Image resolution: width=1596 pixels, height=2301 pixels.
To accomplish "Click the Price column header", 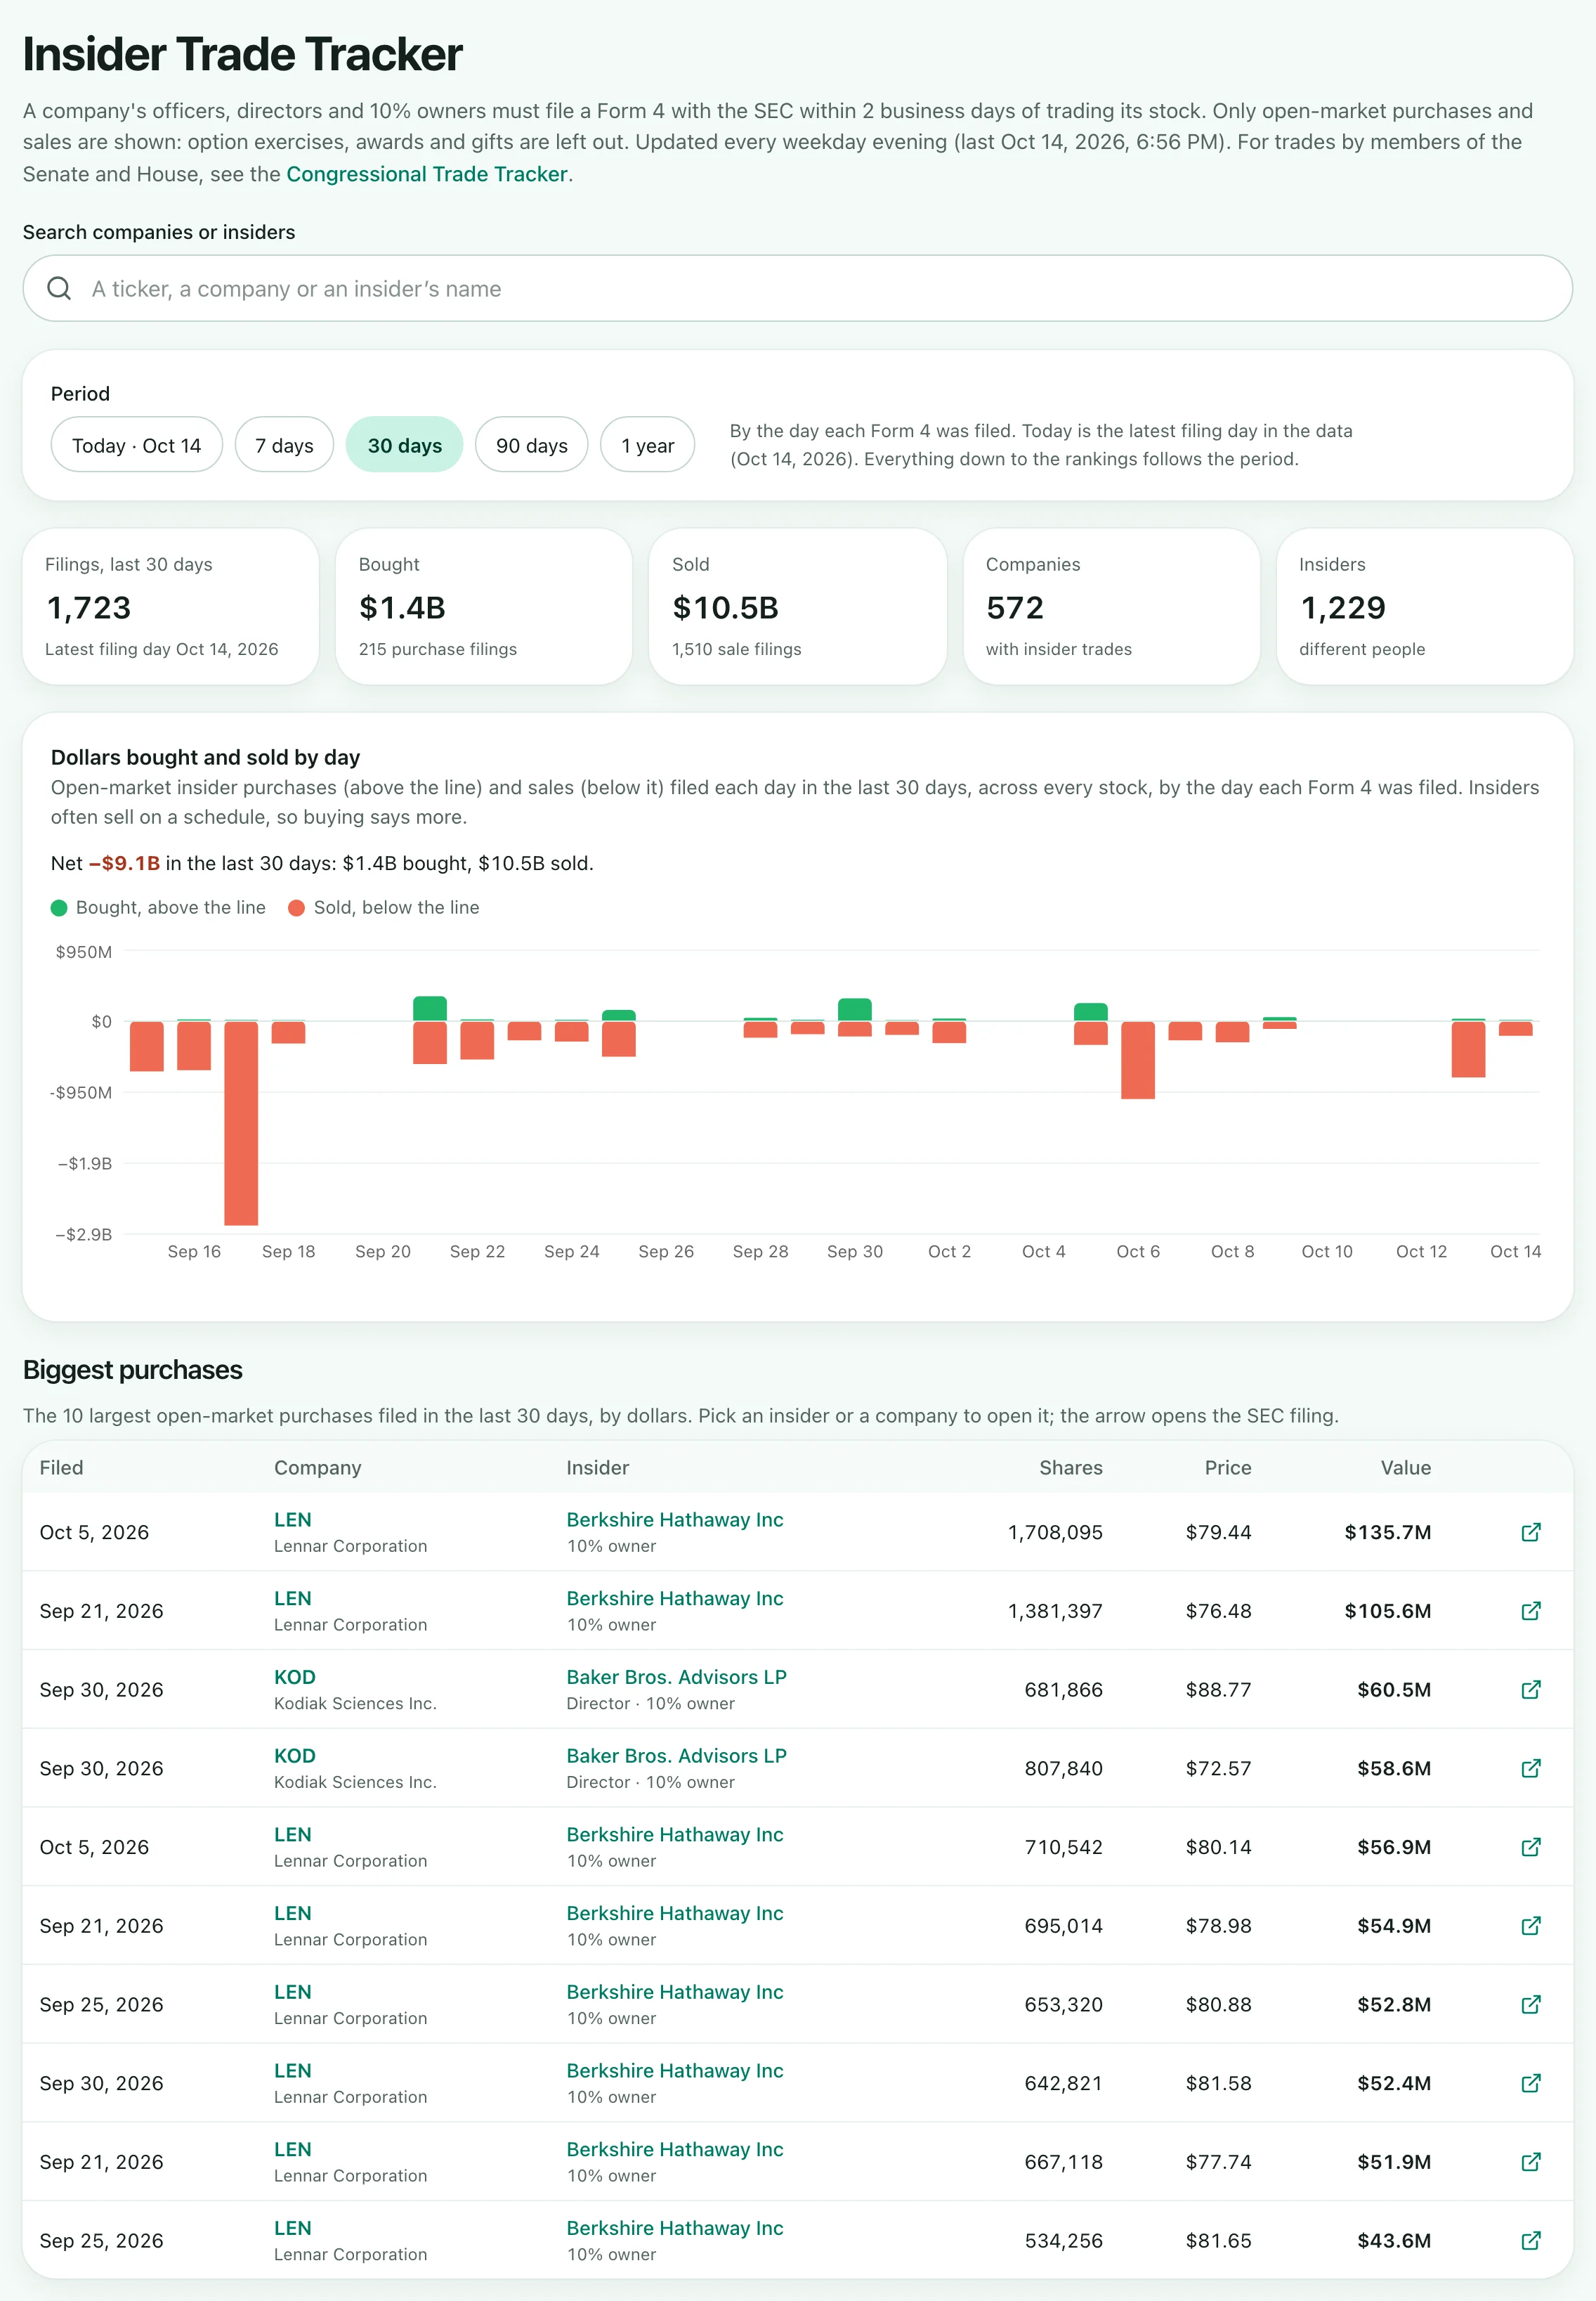I will [1227, 1467].
